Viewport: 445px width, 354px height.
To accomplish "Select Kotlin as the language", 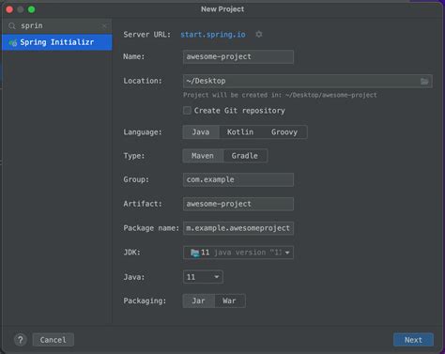I will (240, 132).
